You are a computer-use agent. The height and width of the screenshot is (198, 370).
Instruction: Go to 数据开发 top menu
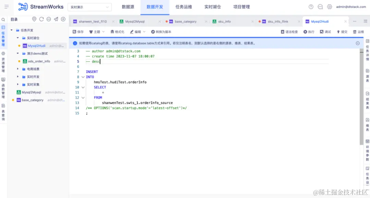tap(155, 7)
